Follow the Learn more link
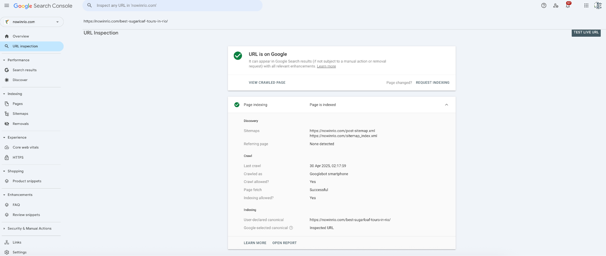This screenshot has height=256, width=606. point(326,66)
